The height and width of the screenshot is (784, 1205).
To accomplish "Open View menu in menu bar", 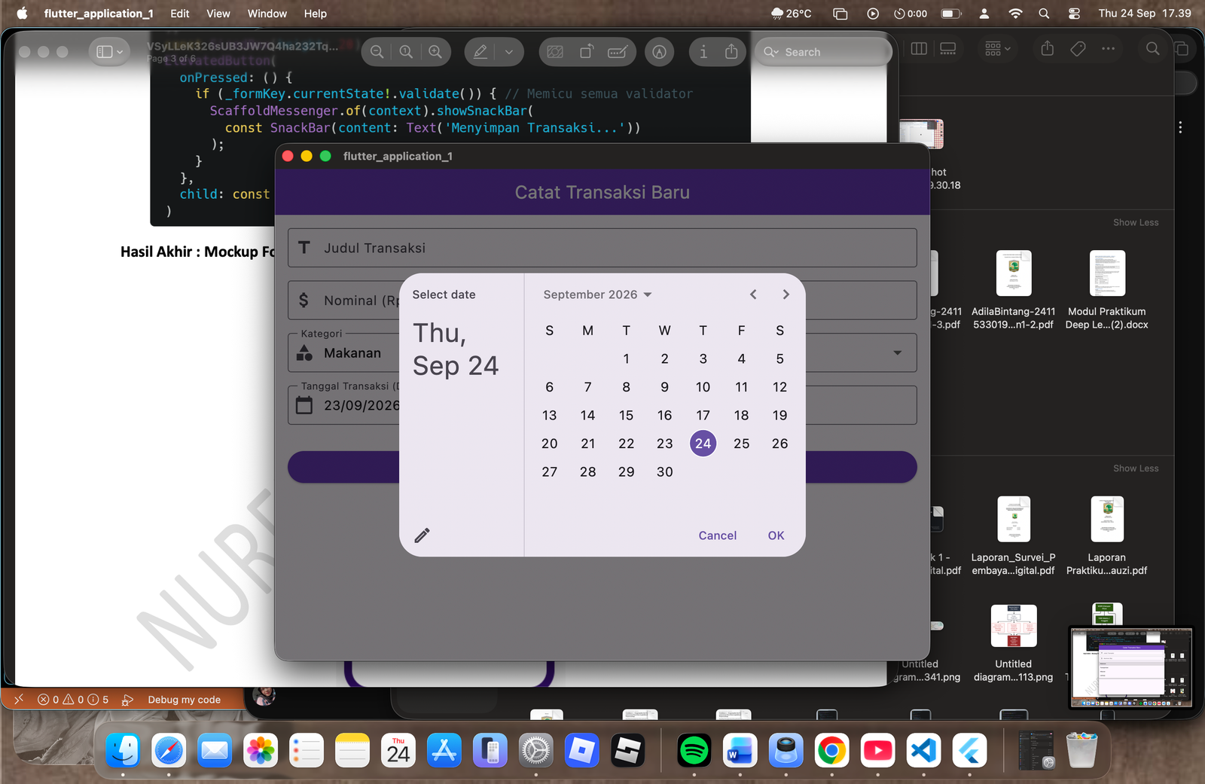I will coord(218,14).
